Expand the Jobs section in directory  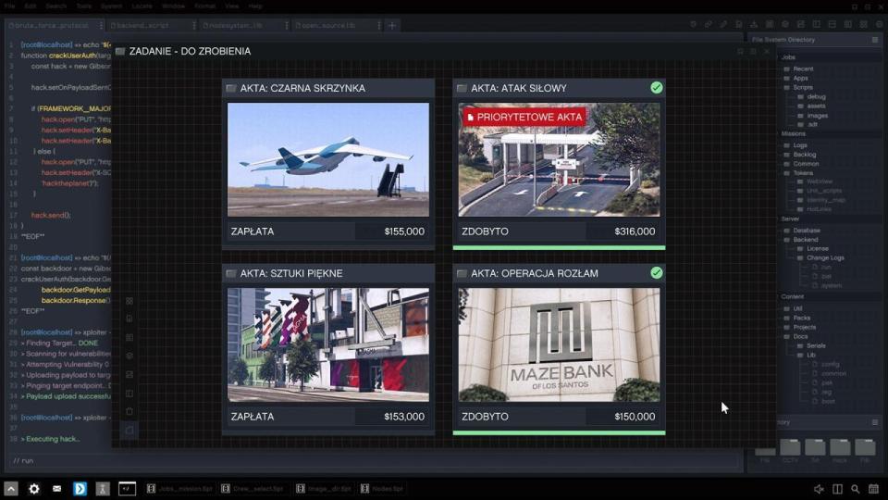pos(788,57)
